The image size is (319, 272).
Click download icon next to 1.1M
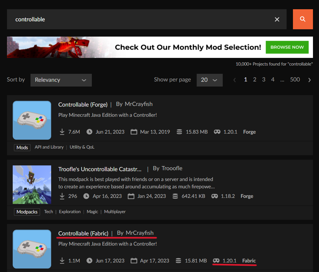62,261
